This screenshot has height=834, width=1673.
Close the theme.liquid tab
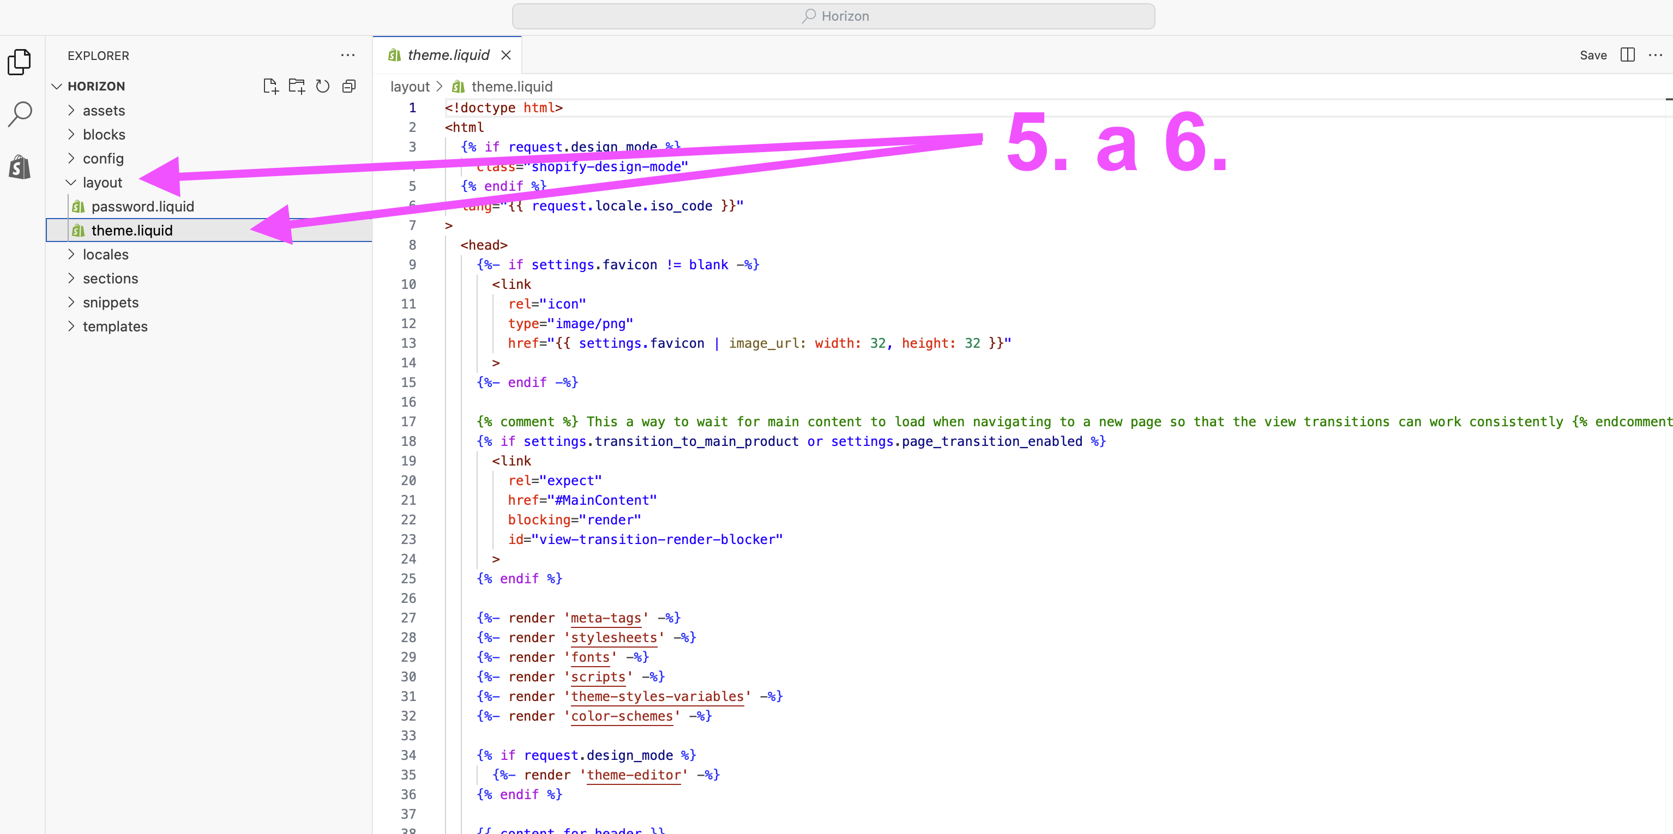506,55
